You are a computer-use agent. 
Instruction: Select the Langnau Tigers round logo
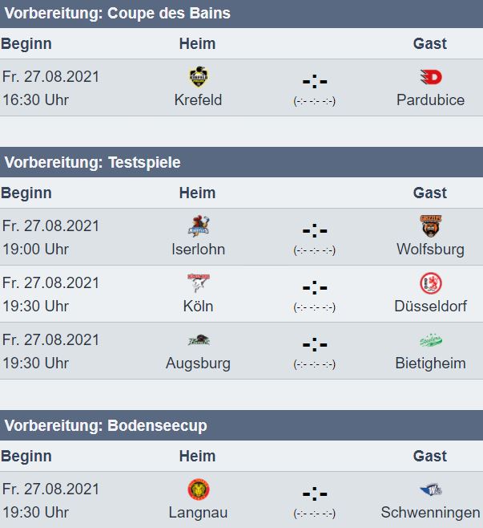[x=199, y=489]
